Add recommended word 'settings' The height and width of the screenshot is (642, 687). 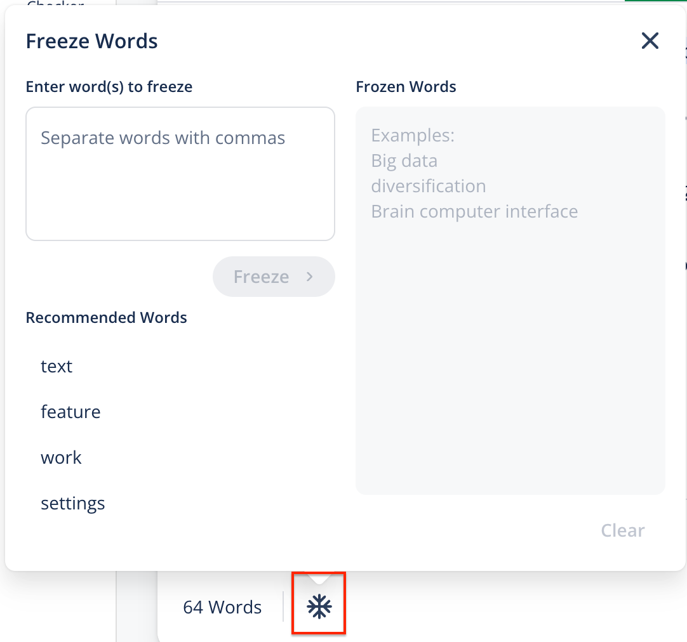coord(73,503)
